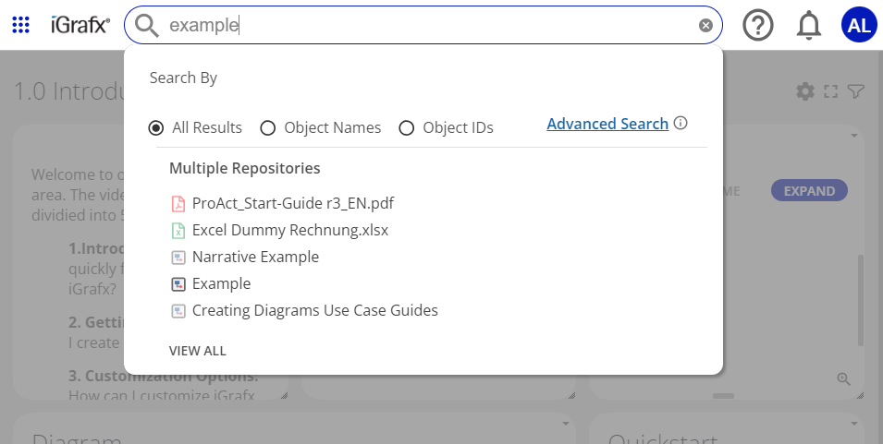
Task: Click the example search input field
Action: [425, 26]
